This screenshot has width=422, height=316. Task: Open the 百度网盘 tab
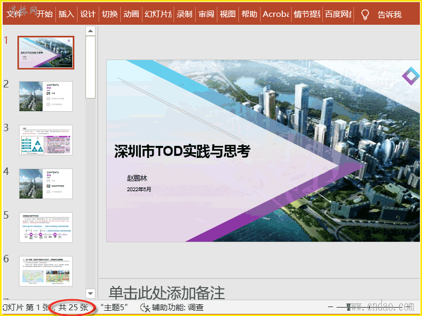click(x=338, y=14)
